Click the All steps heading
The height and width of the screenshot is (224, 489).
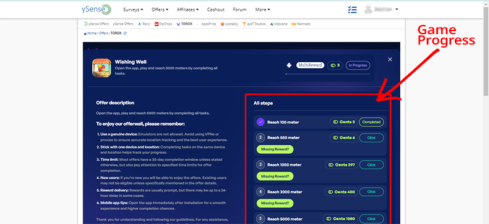point(263,103)
